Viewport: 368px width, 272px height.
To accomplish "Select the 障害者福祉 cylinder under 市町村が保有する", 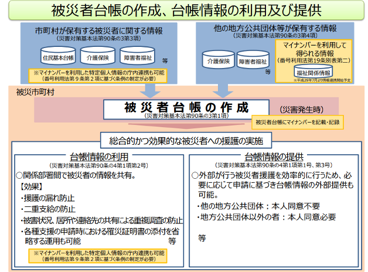I will 138,56.
